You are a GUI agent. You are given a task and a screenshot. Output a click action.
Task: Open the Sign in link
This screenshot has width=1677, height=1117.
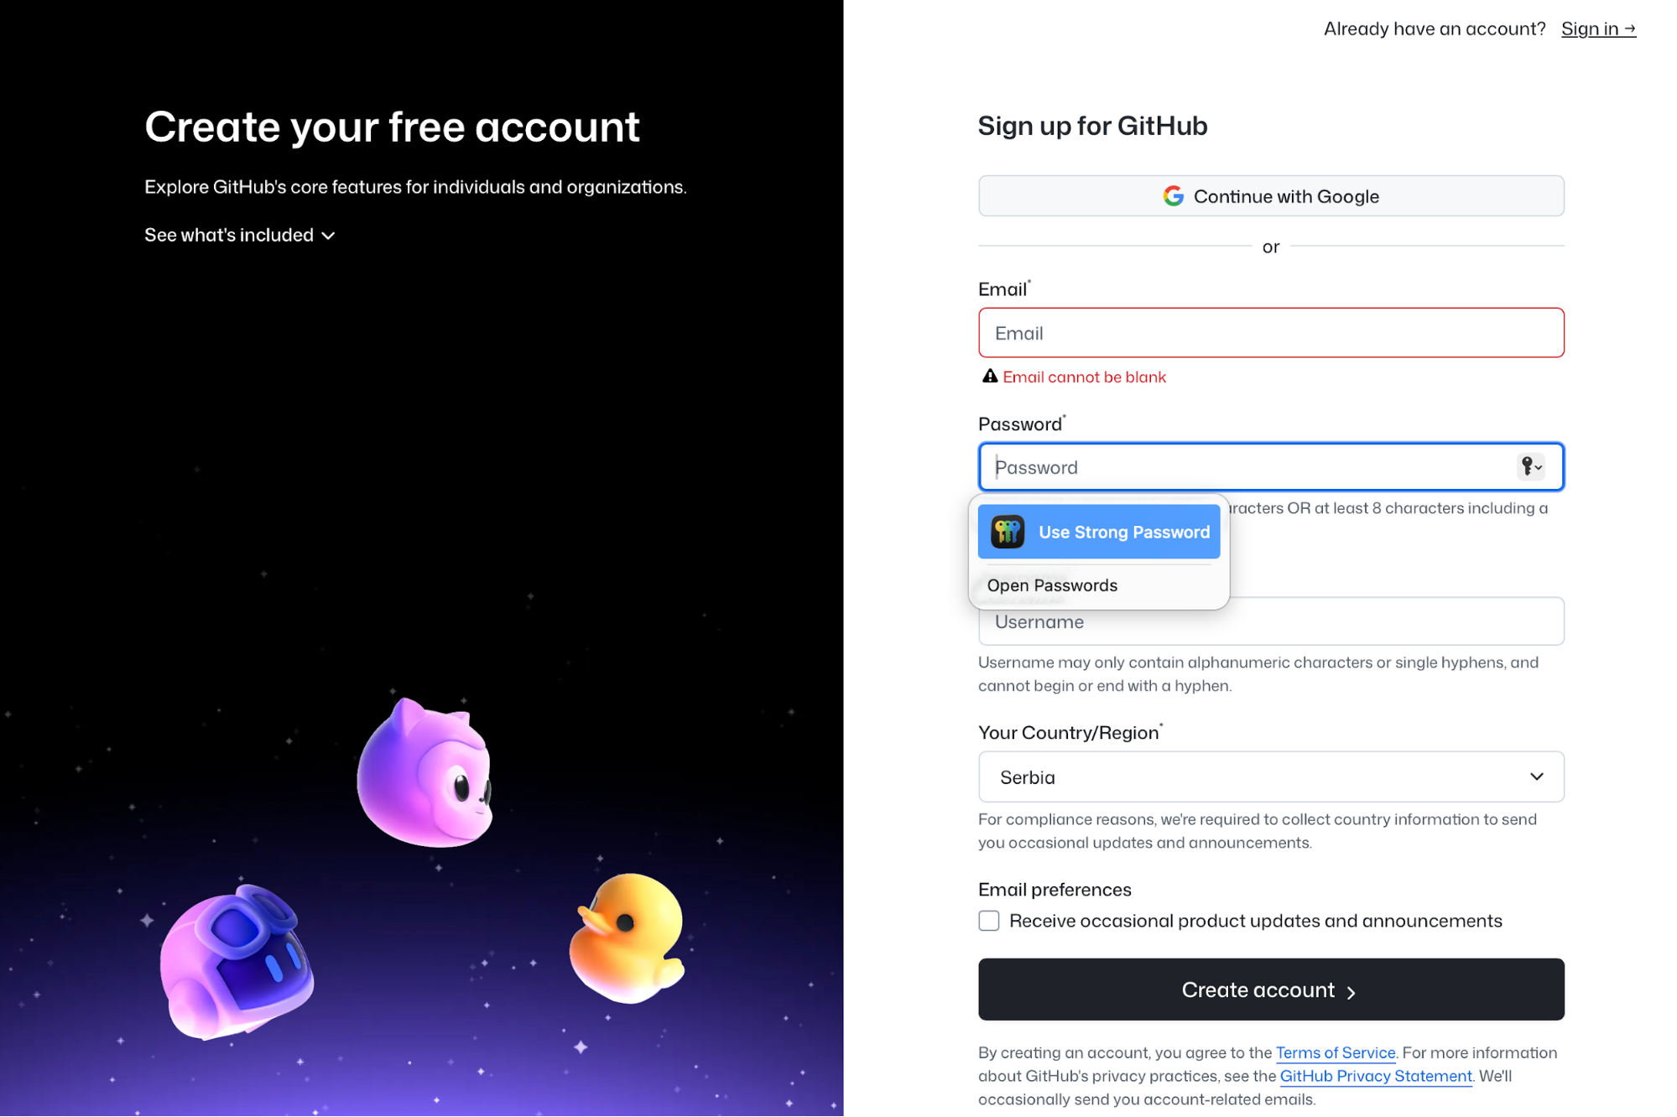tap(1598, 29)
